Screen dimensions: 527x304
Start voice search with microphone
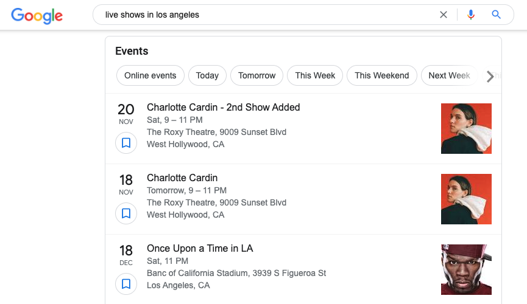coord(470,15)
